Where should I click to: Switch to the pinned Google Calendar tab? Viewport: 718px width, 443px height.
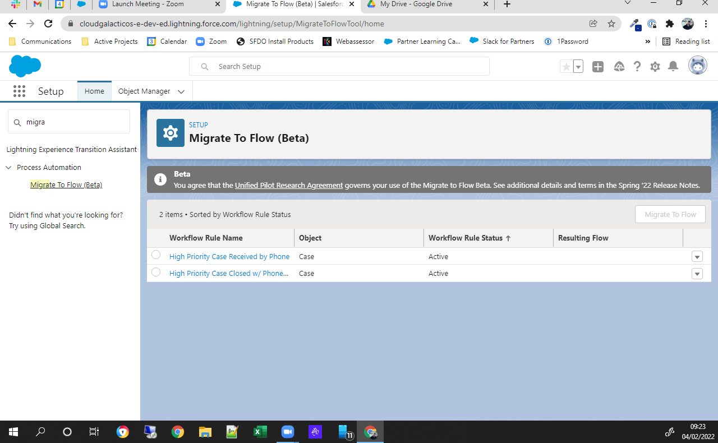59,4
